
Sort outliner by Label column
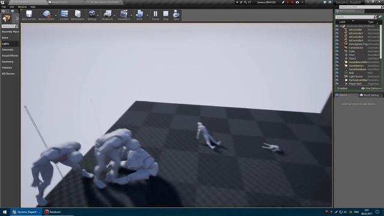[342, 22]
